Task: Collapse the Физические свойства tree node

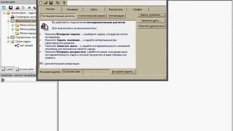Action: click(8, 21)
